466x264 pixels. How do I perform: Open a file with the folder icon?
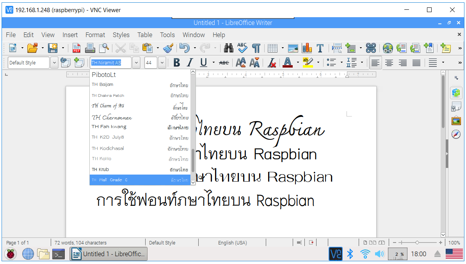(32, 48)
